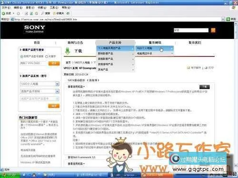Open the 查看 (View) menu
The image size is (238, 178).
[x=30, y=8]
